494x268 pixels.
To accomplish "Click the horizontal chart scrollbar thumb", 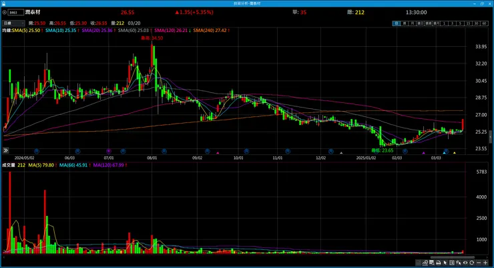I will [x=453, y=257].
